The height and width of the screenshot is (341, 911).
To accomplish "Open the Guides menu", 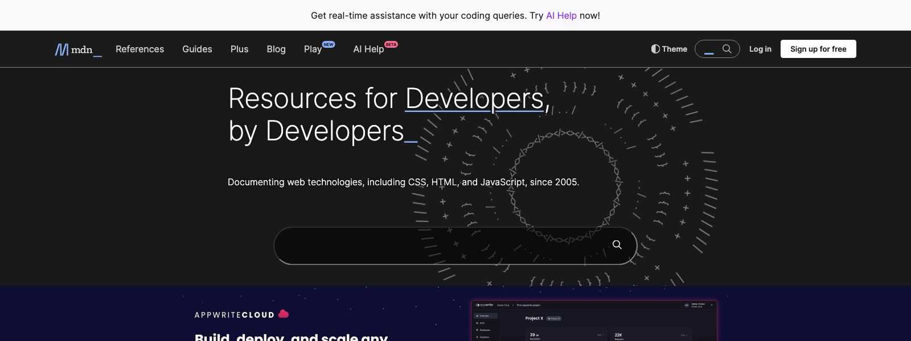I will [x=197, y=49].
